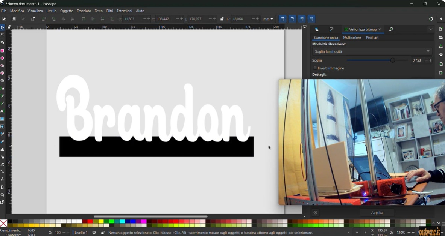Screen dimensions: 445x236
Task: Adjust the Soglia threshold slider handle
Action: (x=392, y=60)
